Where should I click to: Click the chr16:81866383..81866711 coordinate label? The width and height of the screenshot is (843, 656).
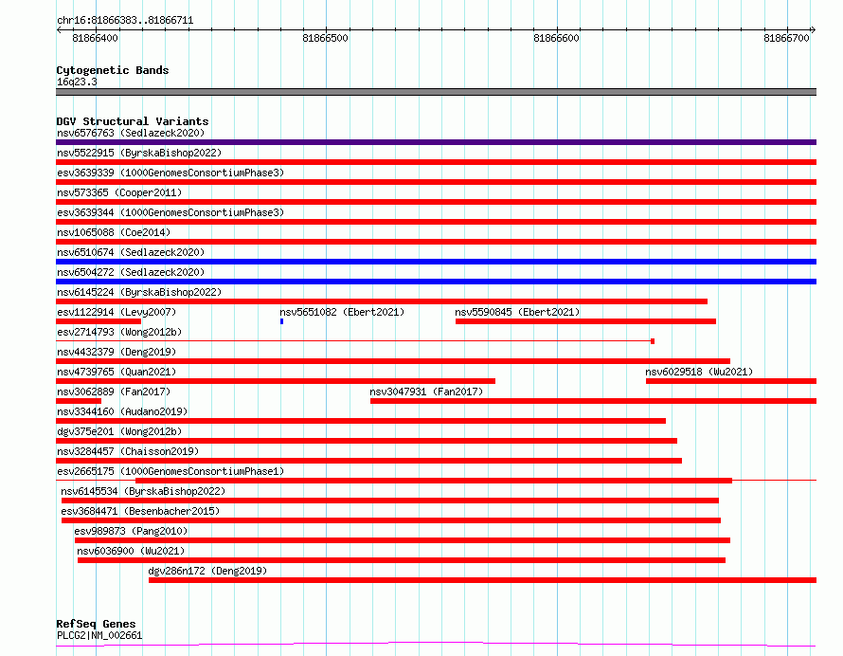point(125,21)
